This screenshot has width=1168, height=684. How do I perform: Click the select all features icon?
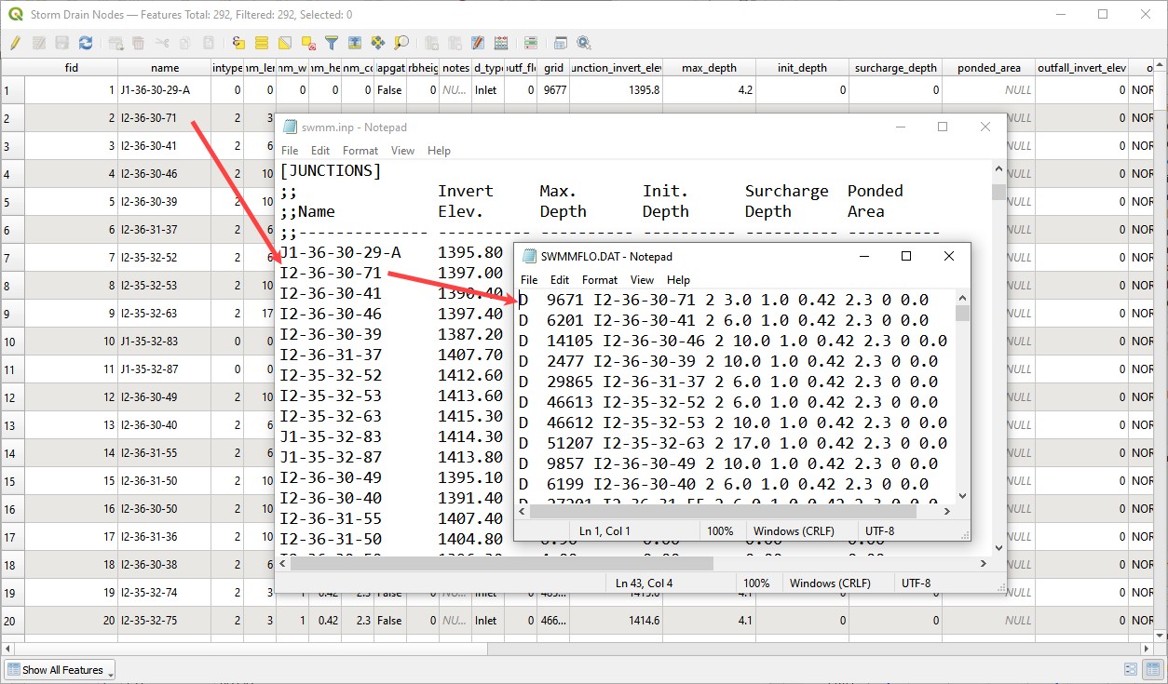(x=262, y=43)
